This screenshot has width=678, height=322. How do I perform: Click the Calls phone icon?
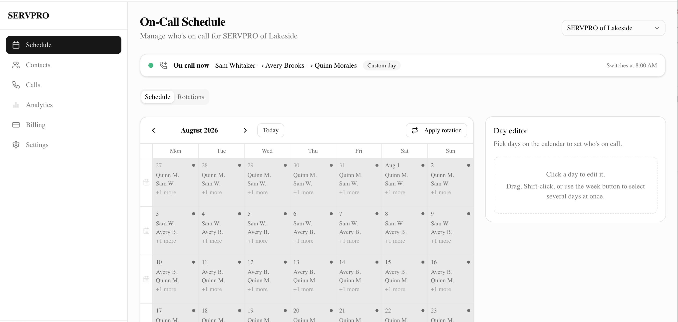click(16, 85)
